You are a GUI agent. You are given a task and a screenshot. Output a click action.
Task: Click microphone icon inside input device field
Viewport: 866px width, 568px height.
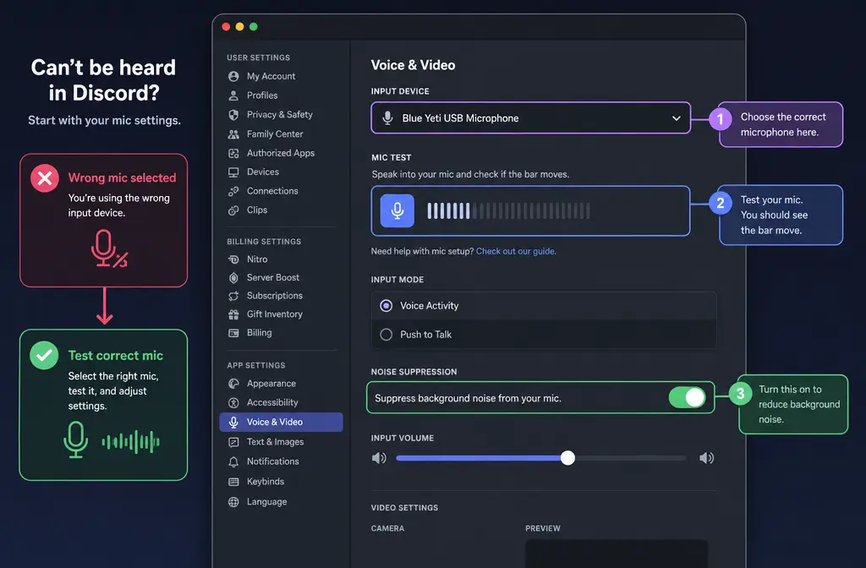pyautogui.click(x=387, y=118)
